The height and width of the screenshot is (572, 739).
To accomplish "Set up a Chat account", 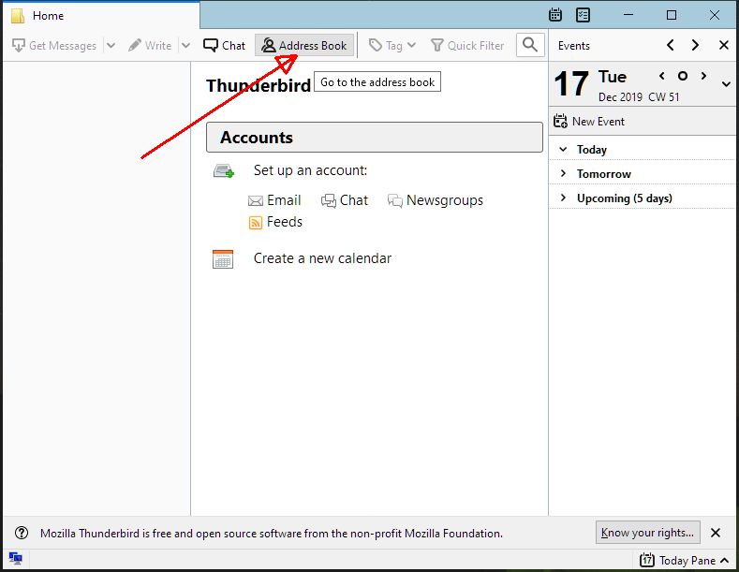I will click(345, 200).
